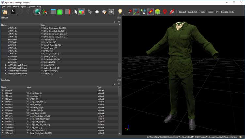Image resolution: width=245 pixels, height=139 pixels.
Task: Select the 60 NiNode SPINE2 row
Action: tap(59, 51)
